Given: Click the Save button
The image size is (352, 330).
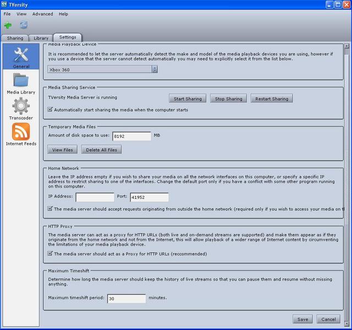Looking at the screenshot, I should click(302, 319).
